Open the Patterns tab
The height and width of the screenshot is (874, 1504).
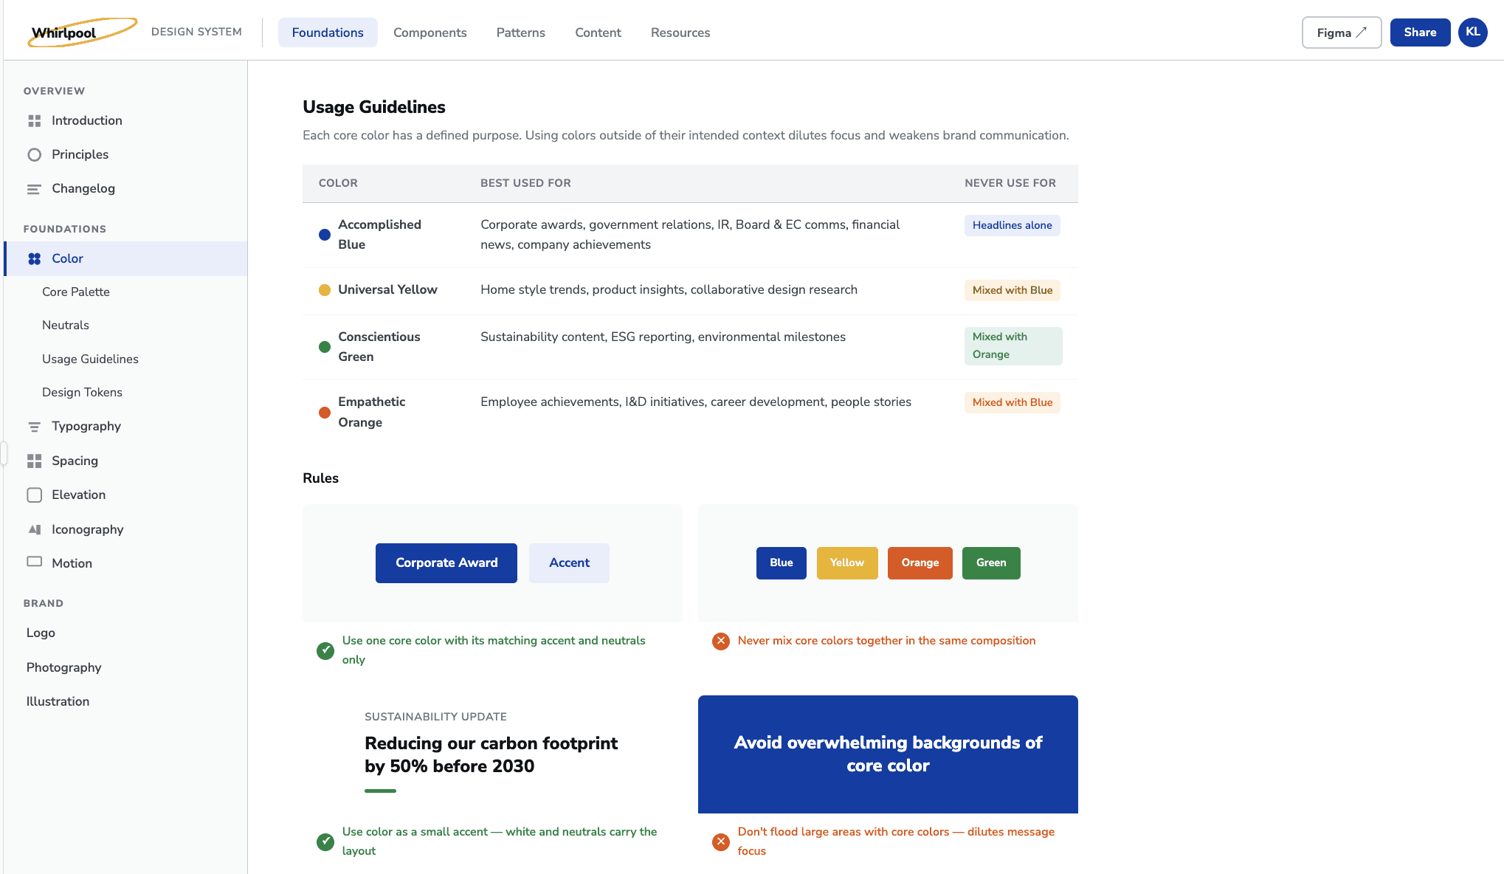click(x=520, y=32)
